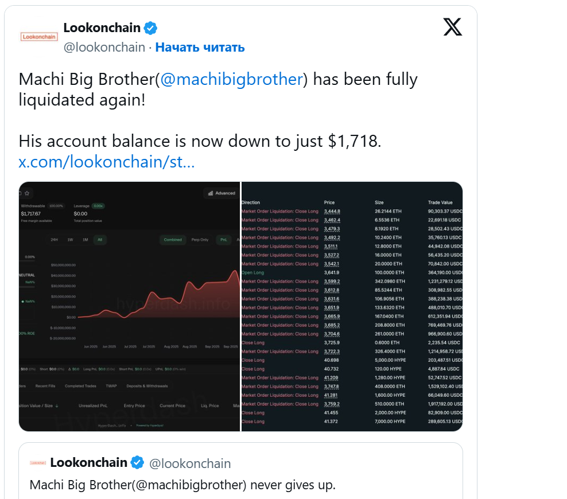The width and height of the screenshot is (567, 499).
Task: Click the quoted tweet's Lookonchain avatar
Action: 38,463
